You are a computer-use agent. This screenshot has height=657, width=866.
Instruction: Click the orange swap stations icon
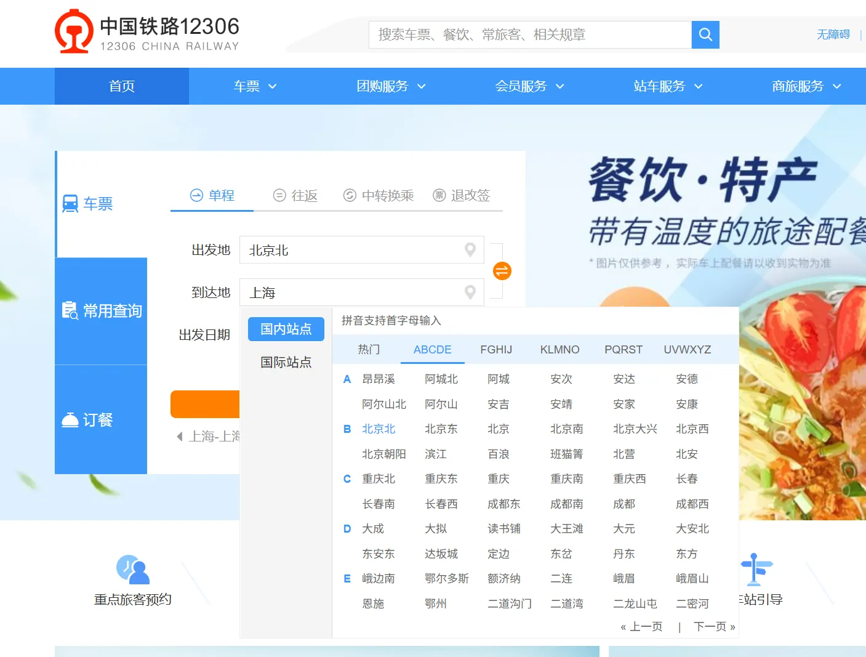point(502,271)
